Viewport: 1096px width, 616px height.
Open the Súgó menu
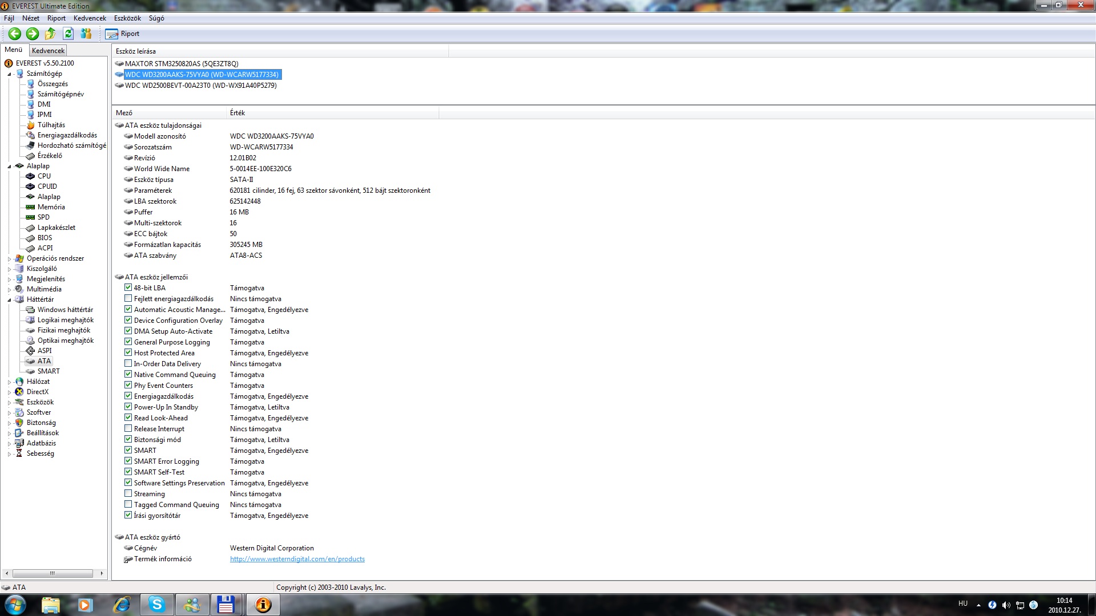[156, 18]
